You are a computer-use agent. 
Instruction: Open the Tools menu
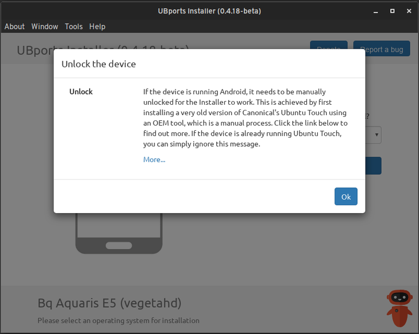[x=74, y=26]
